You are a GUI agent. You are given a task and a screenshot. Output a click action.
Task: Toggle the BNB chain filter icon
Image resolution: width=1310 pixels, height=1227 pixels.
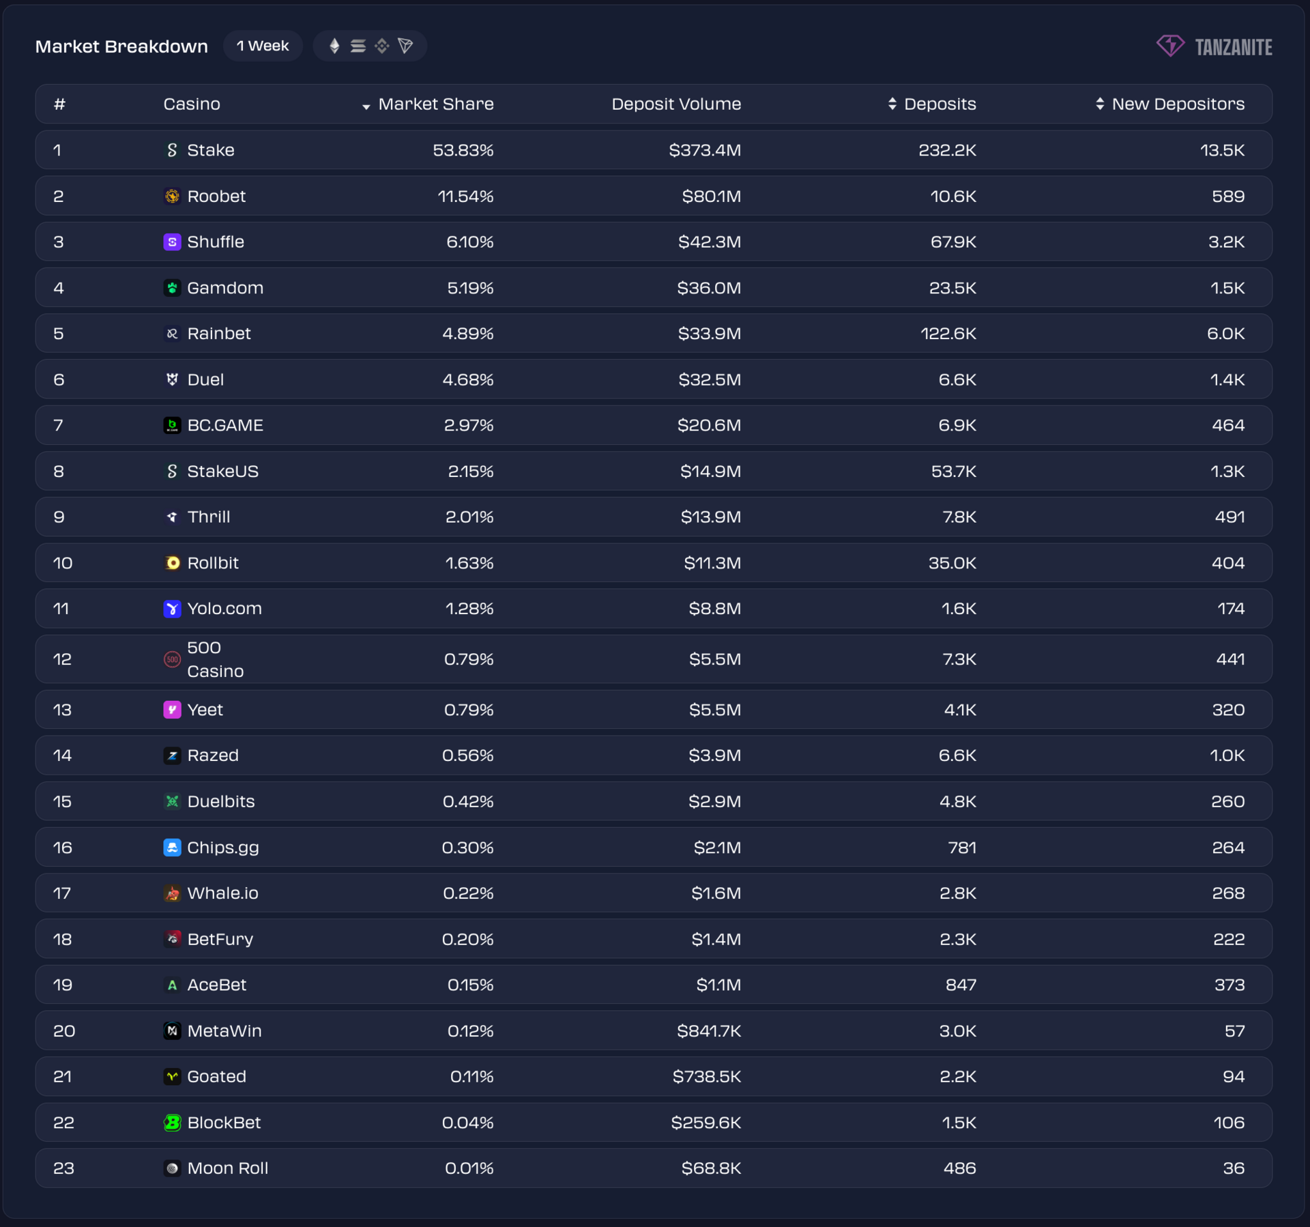pos(382,46)
